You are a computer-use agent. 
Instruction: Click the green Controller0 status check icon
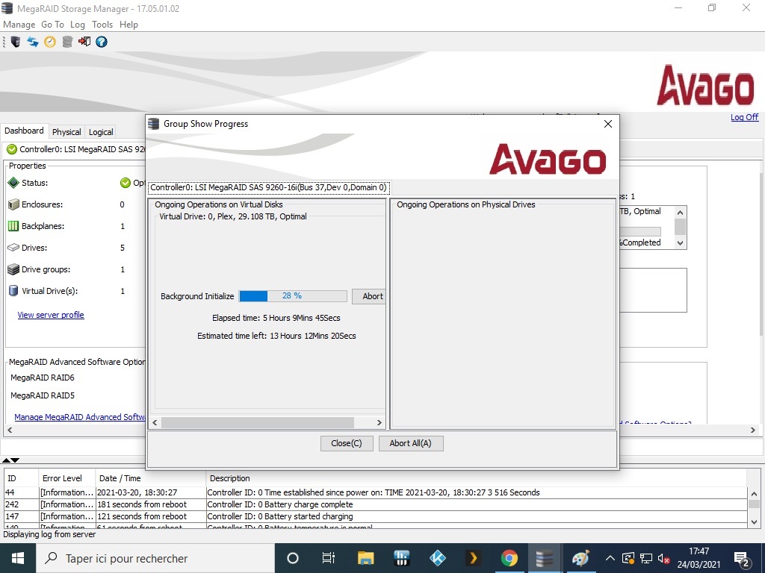point(12,149)
